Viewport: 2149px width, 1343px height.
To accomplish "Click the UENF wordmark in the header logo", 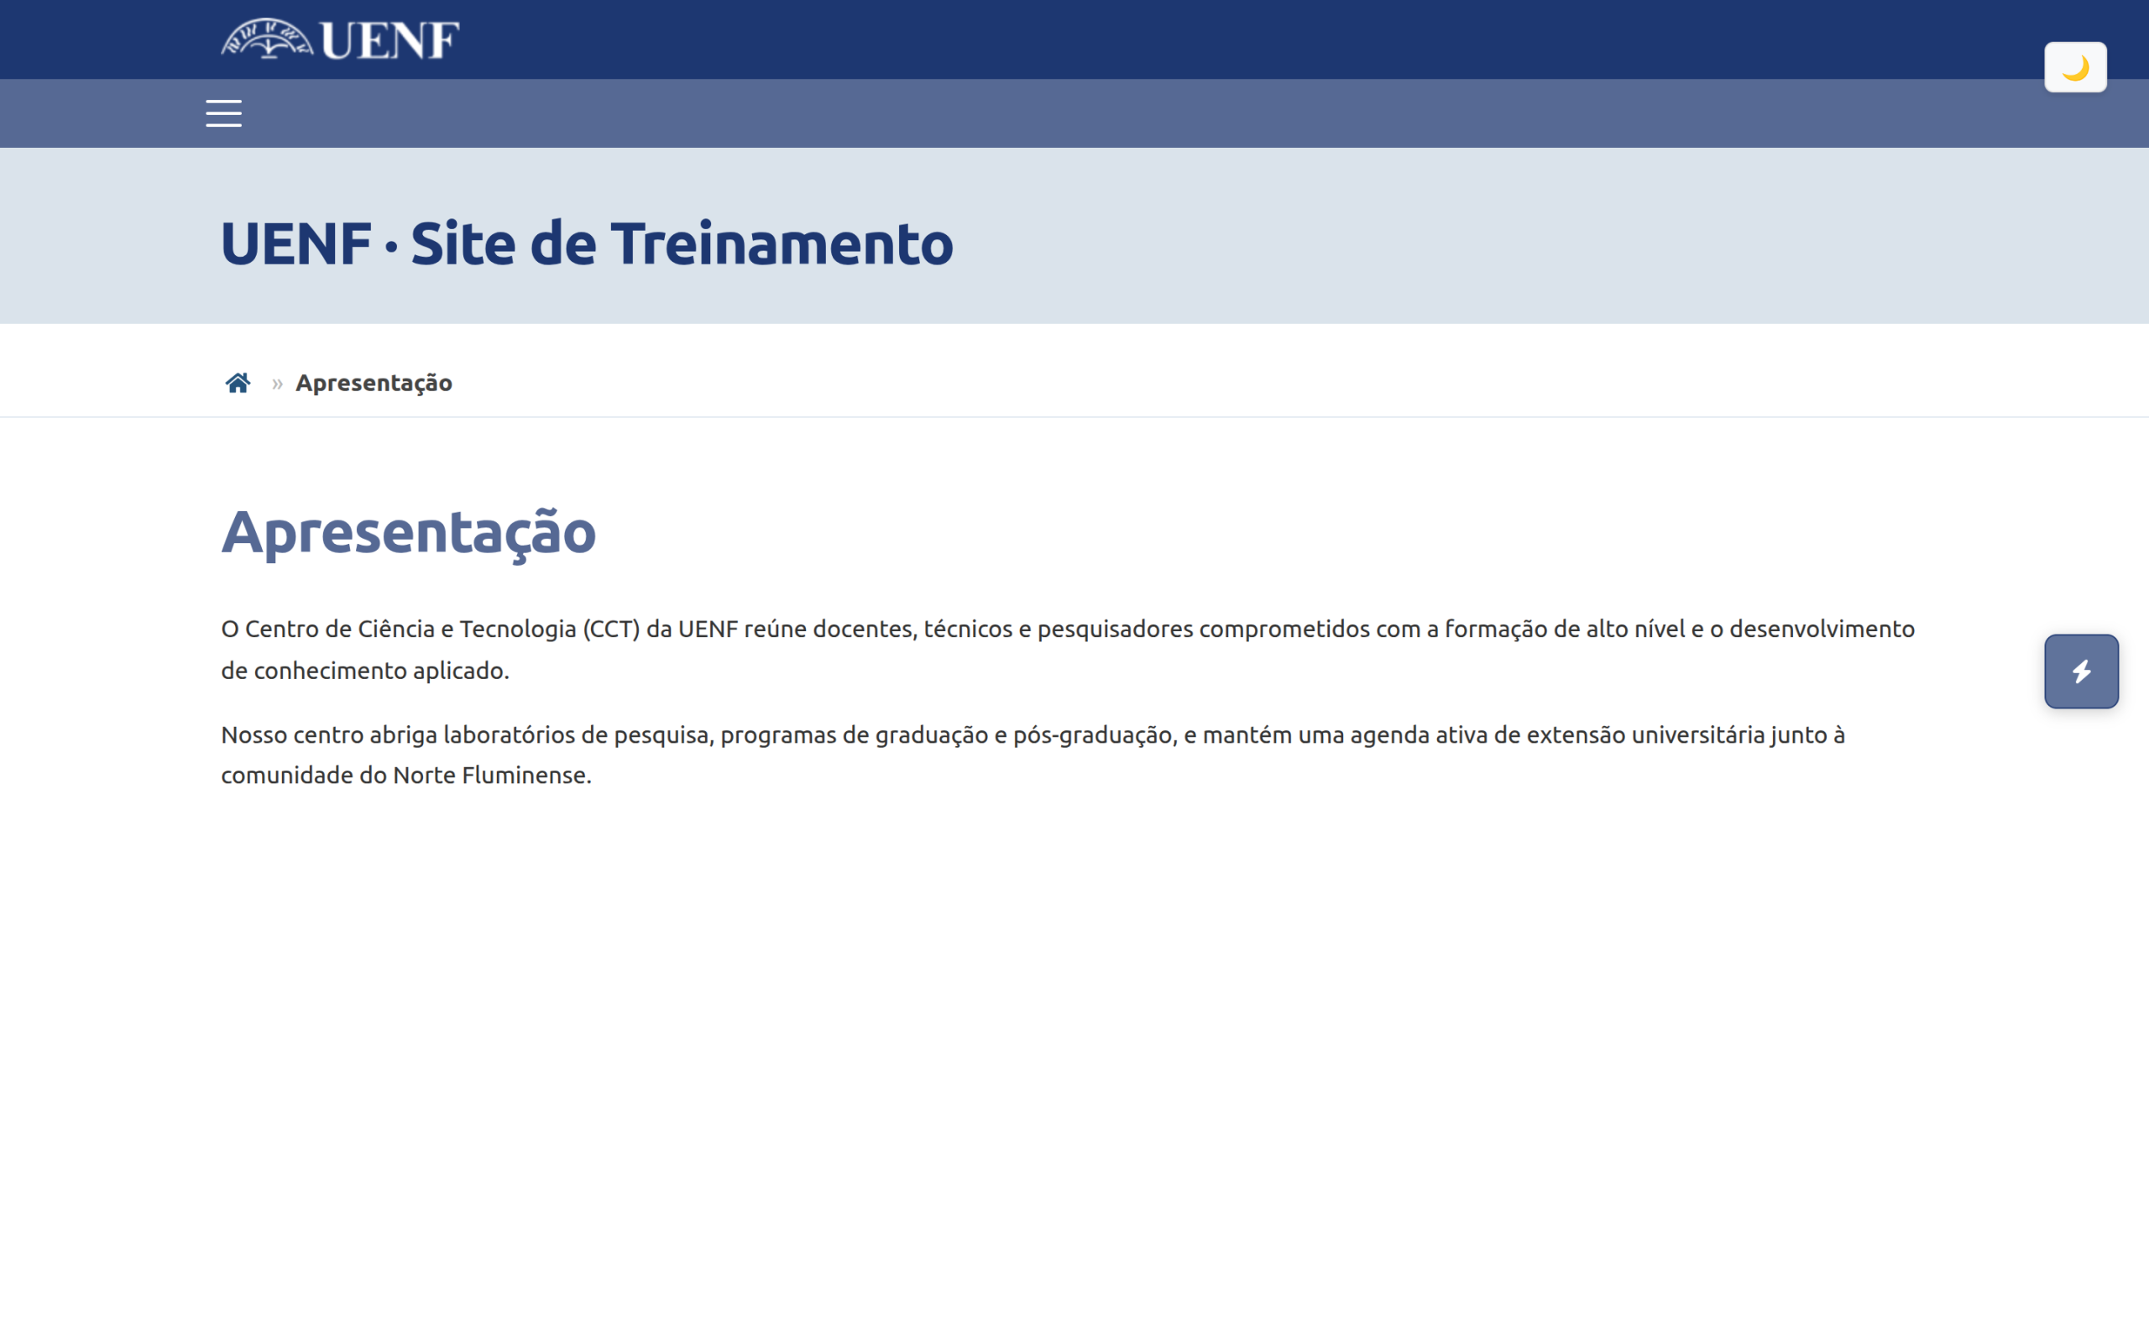I will click(x=390, y=41).
